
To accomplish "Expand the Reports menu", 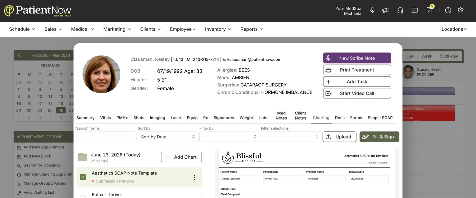I will point(252,29).
